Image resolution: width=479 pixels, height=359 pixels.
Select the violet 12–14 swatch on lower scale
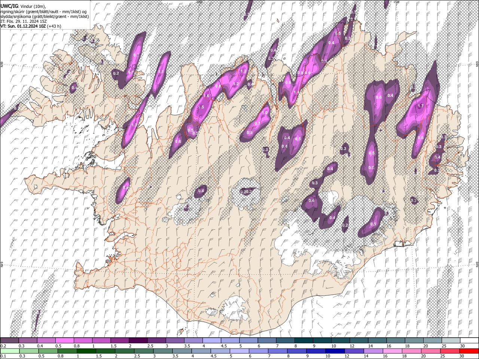[354, 351]
